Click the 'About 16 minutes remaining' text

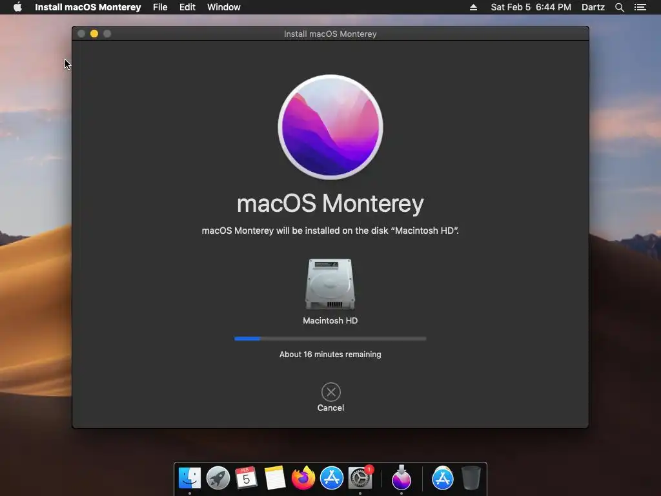[330, 355]
